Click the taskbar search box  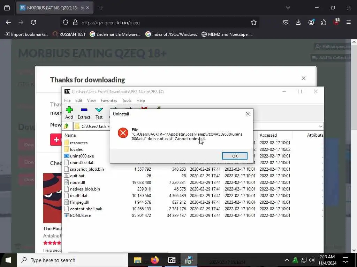coord(73,260)
